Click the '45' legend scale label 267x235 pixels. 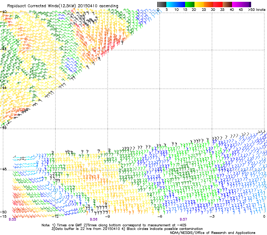click(241, 10)
